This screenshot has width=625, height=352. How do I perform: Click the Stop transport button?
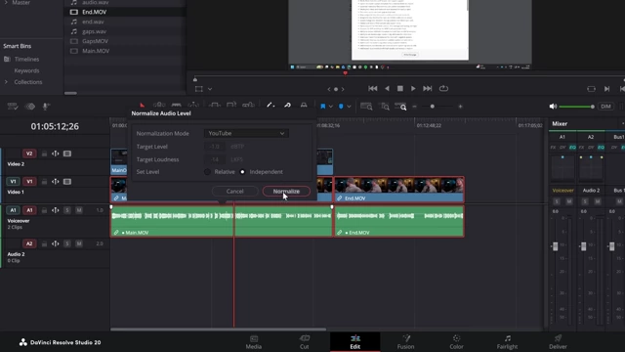400,89
